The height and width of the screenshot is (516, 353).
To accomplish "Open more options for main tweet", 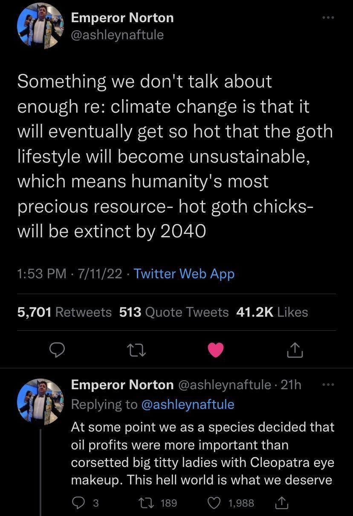I will [328, 18].
